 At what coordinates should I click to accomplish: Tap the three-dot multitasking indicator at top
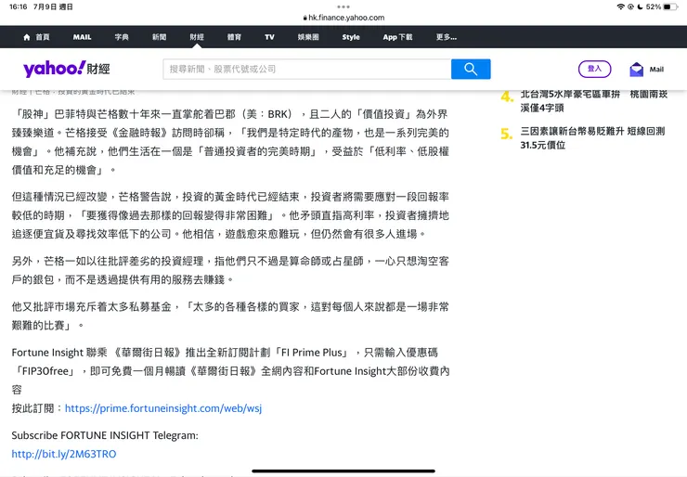pyautogui.click(x=343, y=6)
